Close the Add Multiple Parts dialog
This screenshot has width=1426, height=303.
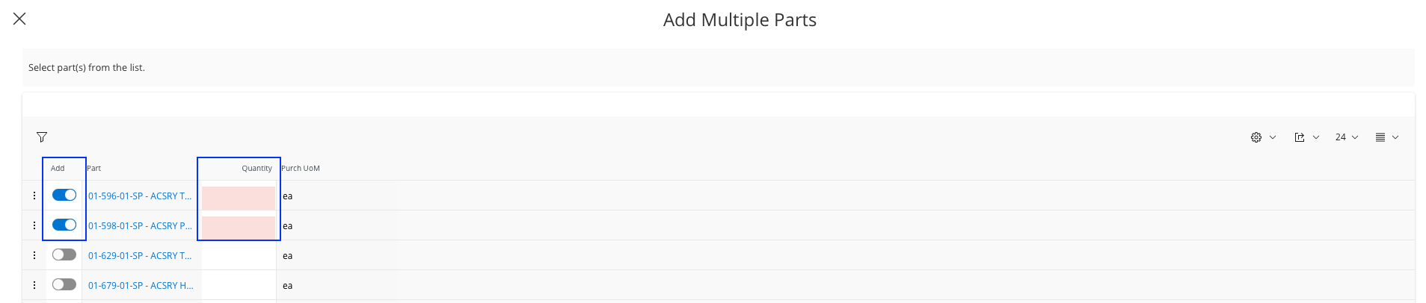pyautogui.click(x=19, y=19)
